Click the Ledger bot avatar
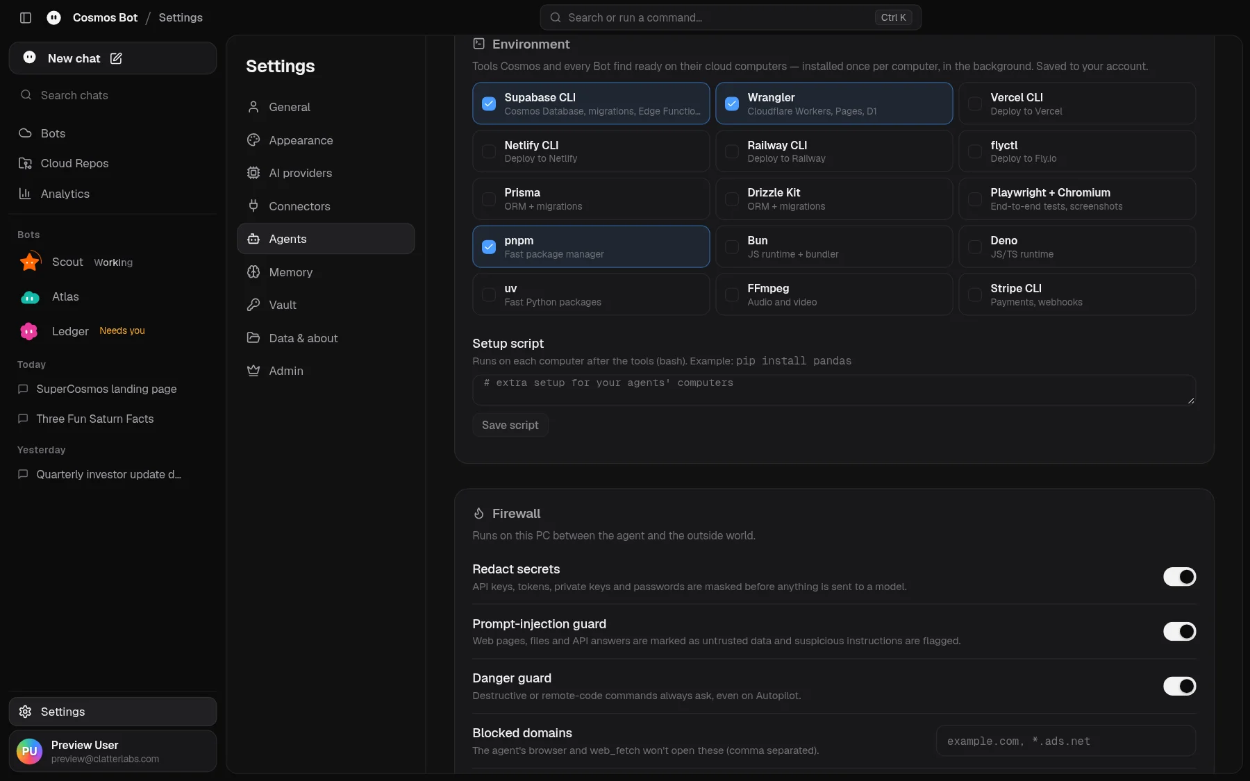 pyautogui.click(x=28, y=331)
